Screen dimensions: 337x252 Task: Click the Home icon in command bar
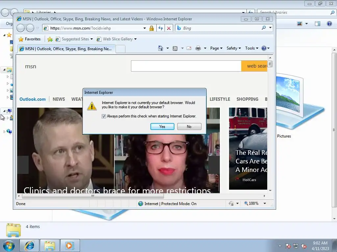tap(161, 48)
